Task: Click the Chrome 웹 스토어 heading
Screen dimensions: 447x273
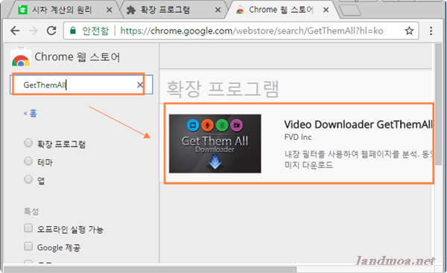Action: click(x=77, y=57)
